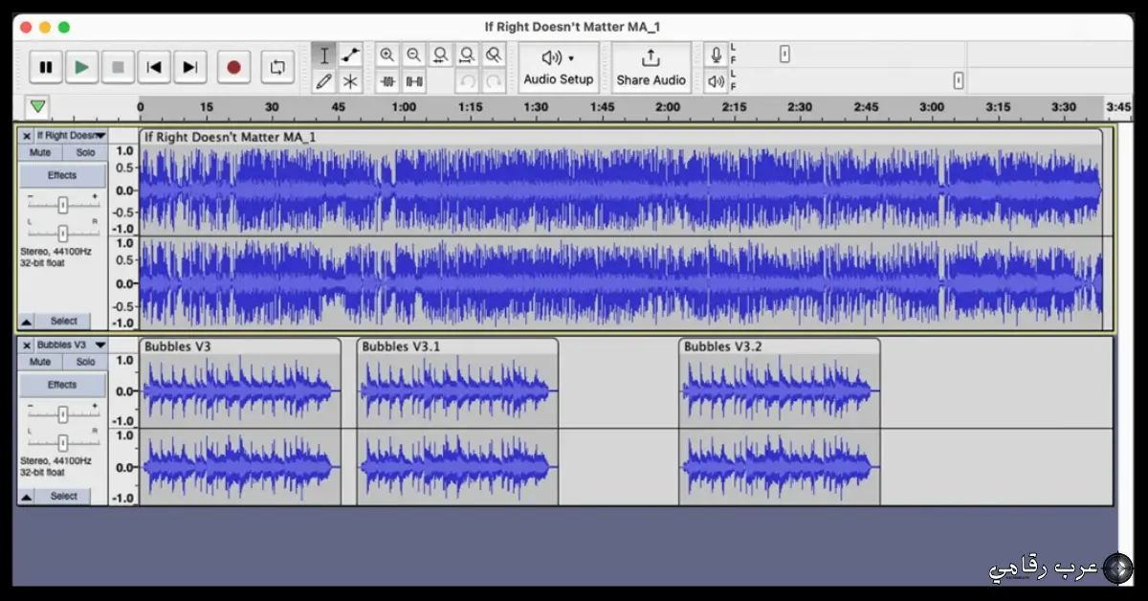Fit project to window width
This screenshot has height=601, width=1148.
pos(467,55)
